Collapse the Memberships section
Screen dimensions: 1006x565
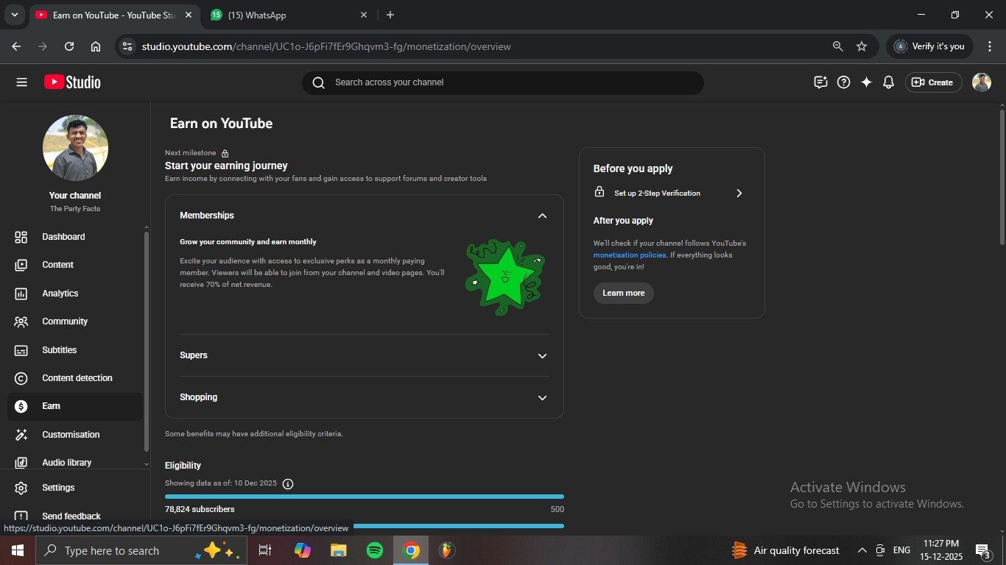[542, 216]
